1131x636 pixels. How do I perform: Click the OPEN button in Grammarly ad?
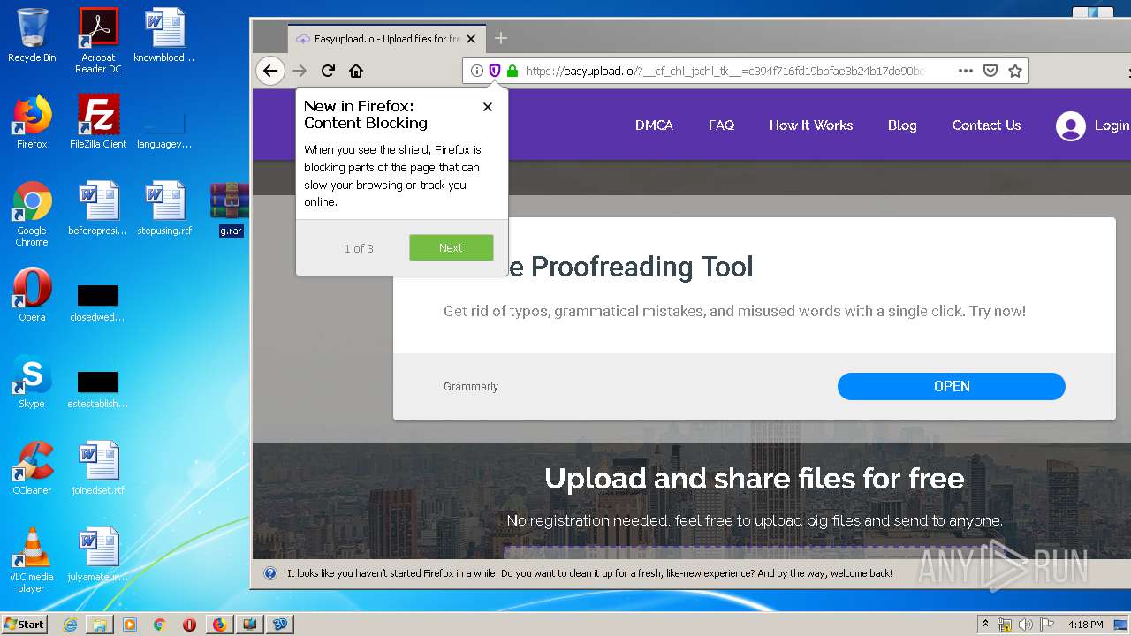click(x=952, y=386)
